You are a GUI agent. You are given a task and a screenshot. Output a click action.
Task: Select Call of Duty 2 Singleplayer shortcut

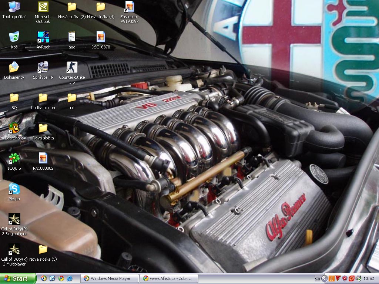14,219
